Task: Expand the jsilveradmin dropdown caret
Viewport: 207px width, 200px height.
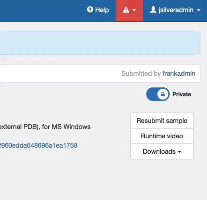Action: [199, 10]
